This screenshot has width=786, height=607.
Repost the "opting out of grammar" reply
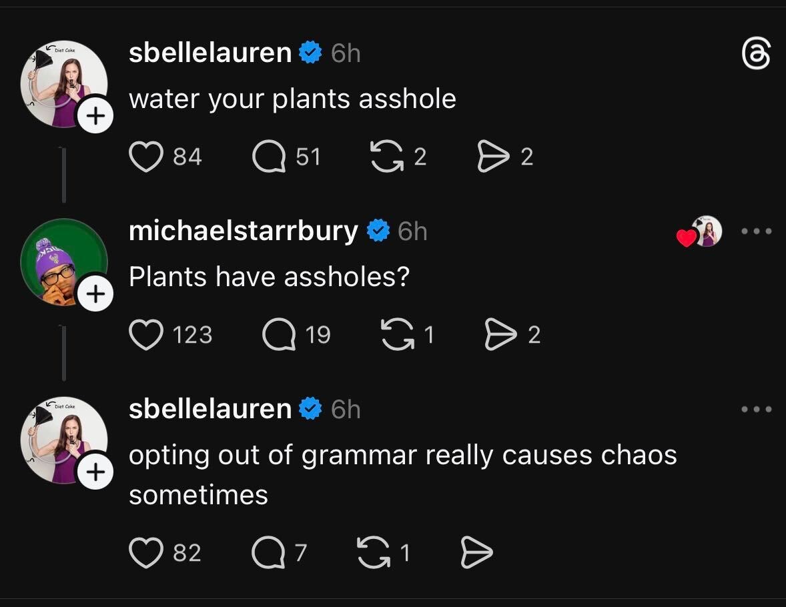pyautogui.click(x=374, y=552)
